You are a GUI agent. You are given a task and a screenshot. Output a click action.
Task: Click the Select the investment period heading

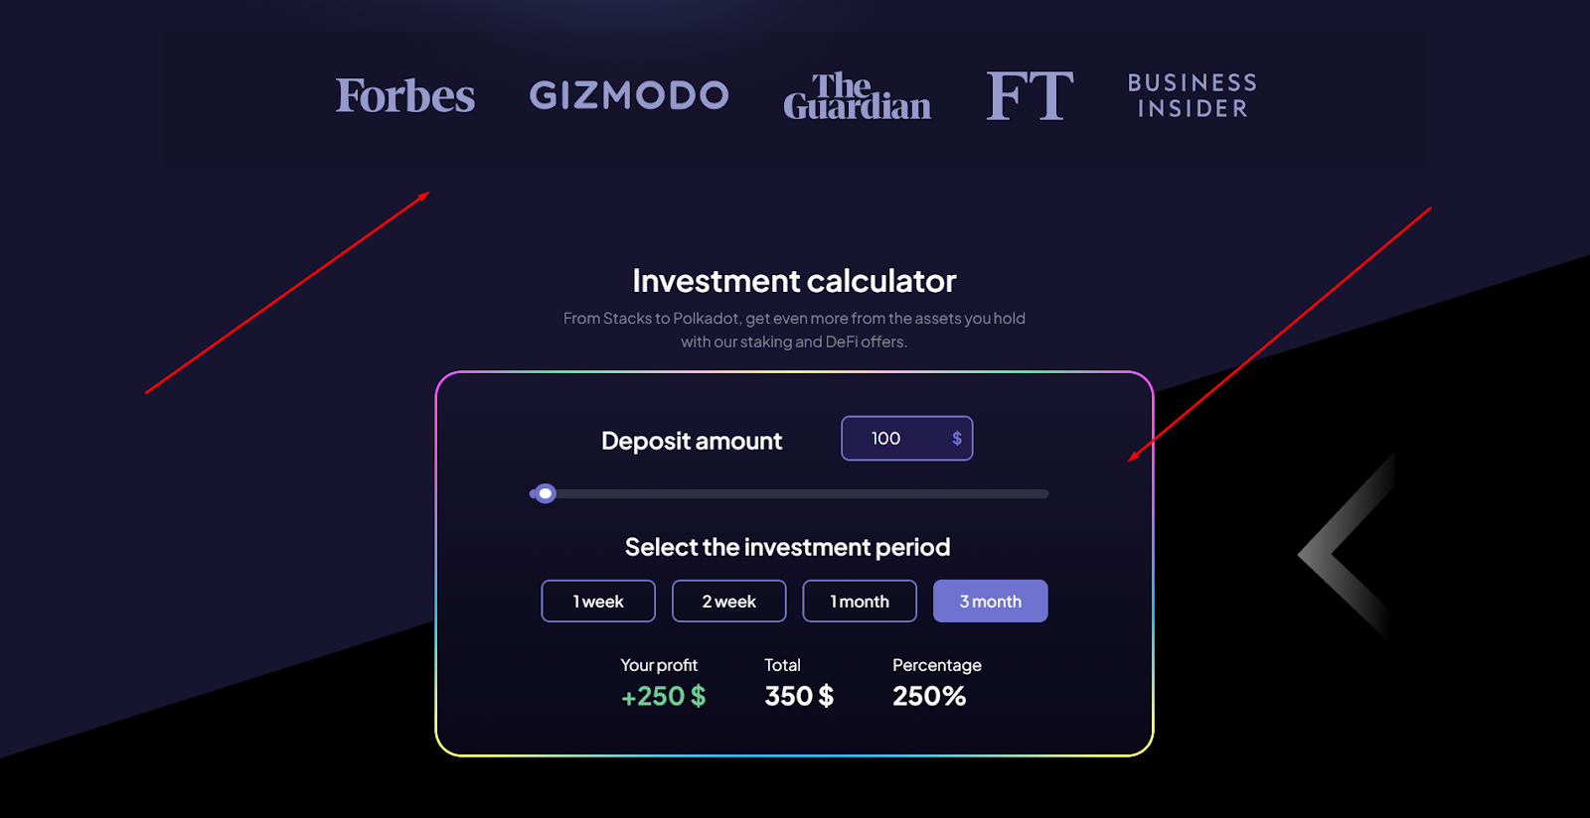pos(788,547)
